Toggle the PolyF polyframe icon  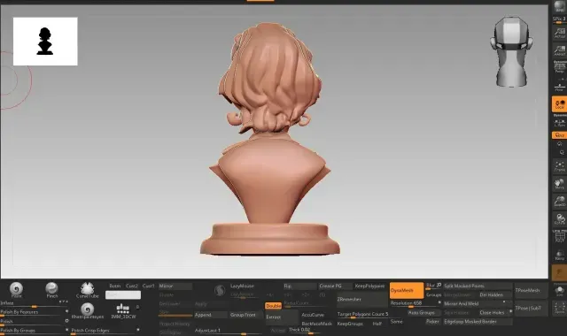(x=559, y=237)
